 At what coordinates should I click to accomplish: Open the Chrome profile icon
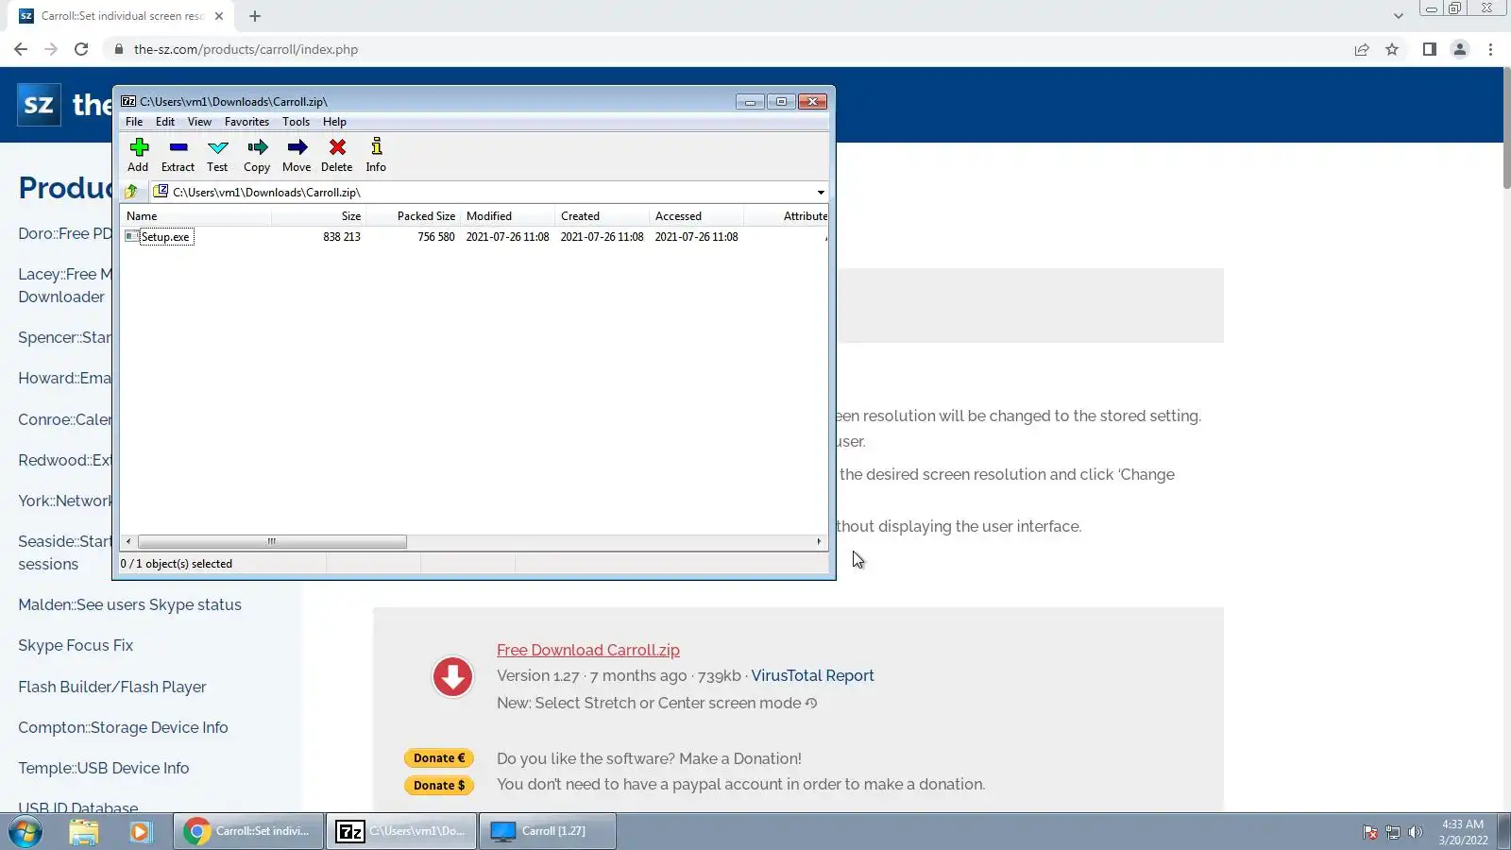(1460, 49)
